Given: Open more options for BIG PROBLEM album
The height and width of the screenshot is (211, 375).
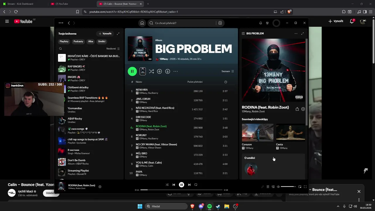Looking at the screenshot, I should point(175,71).
